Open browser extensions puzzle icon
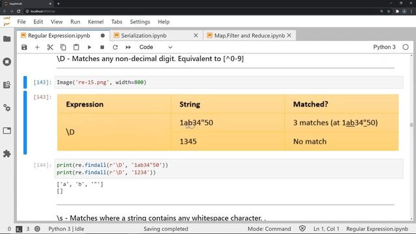The width and height of the screenshot is (416, 234). point(397,12)
